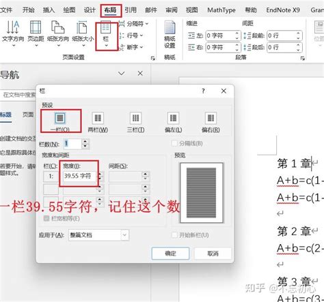324x302 pixels.
Task: Open the 审阅 review tab
Action: click(172, 10)
